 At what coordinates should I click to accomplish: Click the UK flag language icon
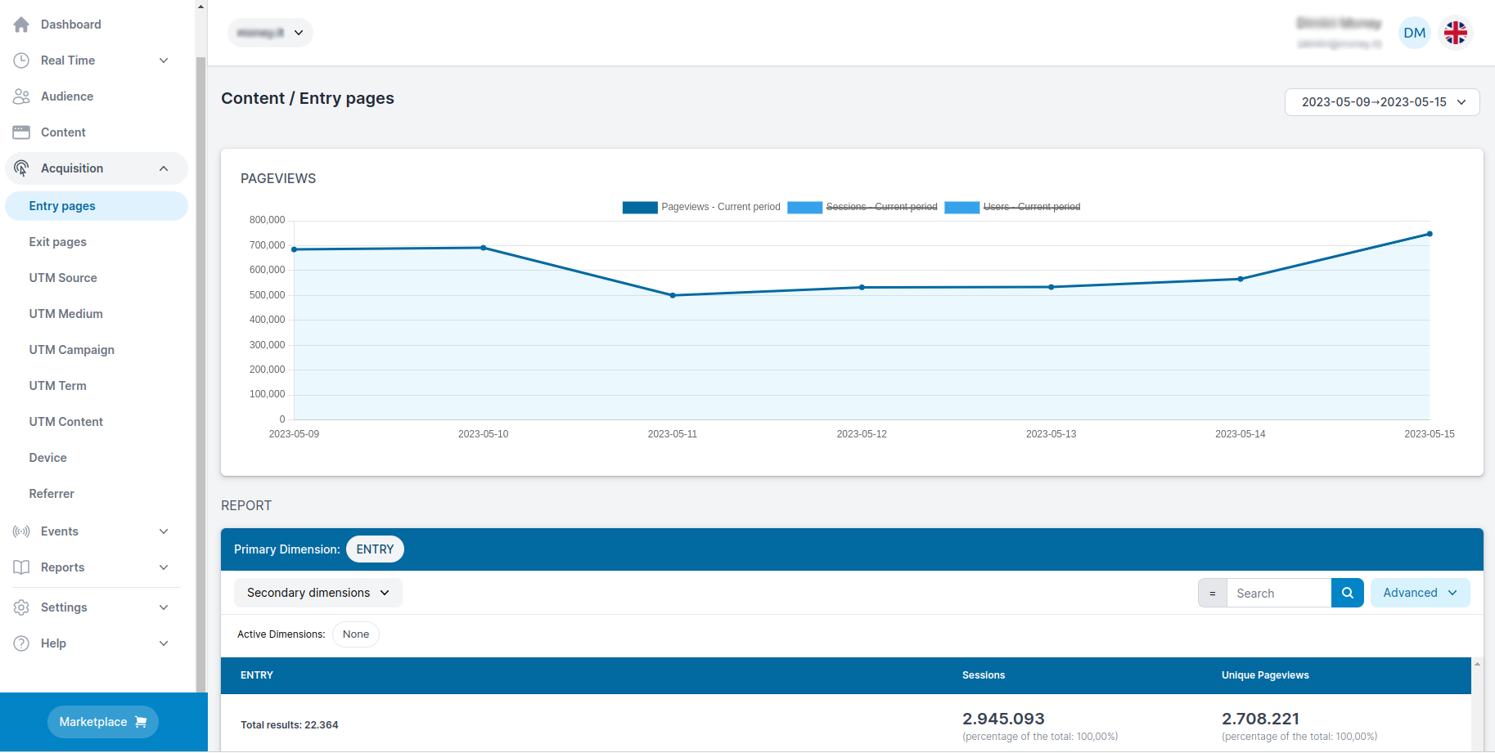coord(1455,33)
